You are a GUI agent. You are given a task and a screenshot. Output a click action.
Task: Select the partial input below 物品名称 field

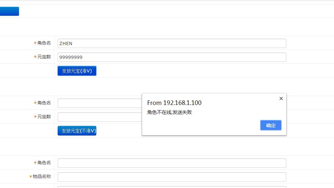[x=172, y=187]
